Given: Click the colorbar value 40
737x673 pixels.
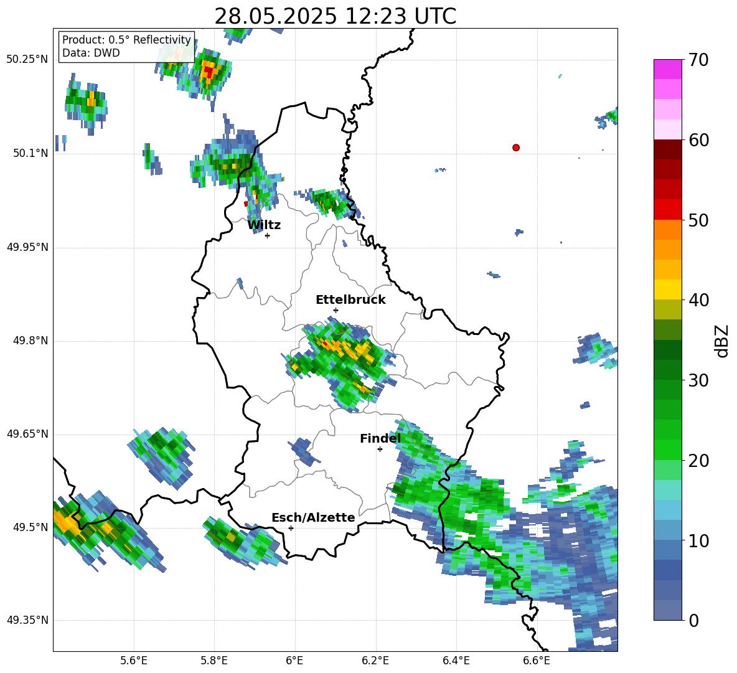Looking at the screenshot, I should [x=698, y=300].
